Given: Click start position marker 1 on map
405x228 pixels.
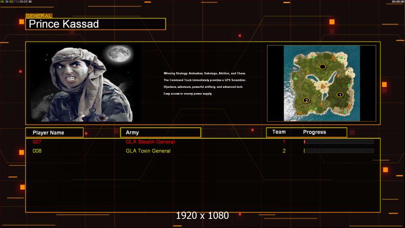Looking at the screenshot, I should [340, 95].
